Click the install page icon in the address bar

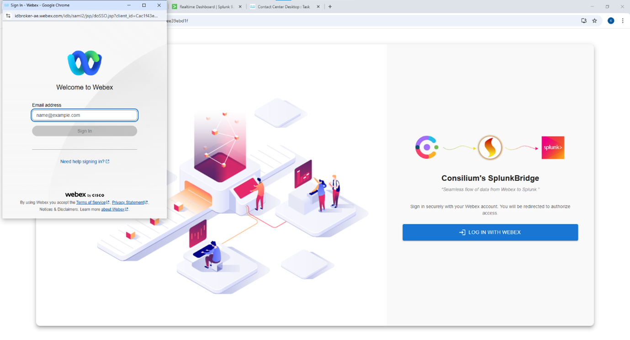[583, 21]
